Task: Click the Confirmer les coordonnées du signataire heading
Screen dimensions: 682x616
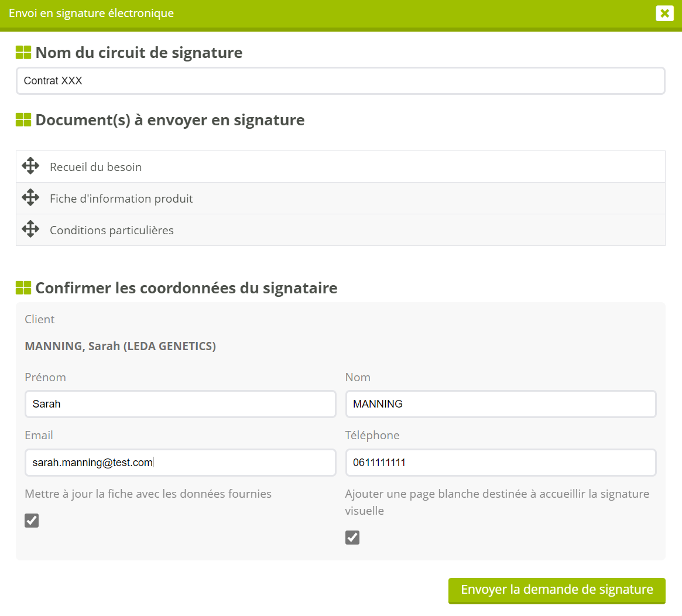Action: click(x=186, y=288)
